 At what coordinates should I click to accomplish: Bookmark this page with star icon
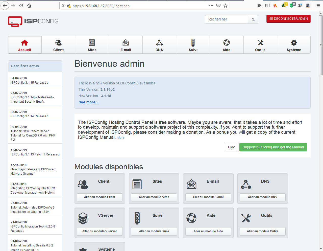point(226,6)
